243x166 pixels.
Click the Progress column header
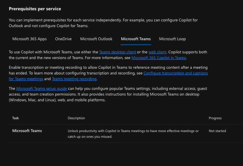[x=215, y=118]
